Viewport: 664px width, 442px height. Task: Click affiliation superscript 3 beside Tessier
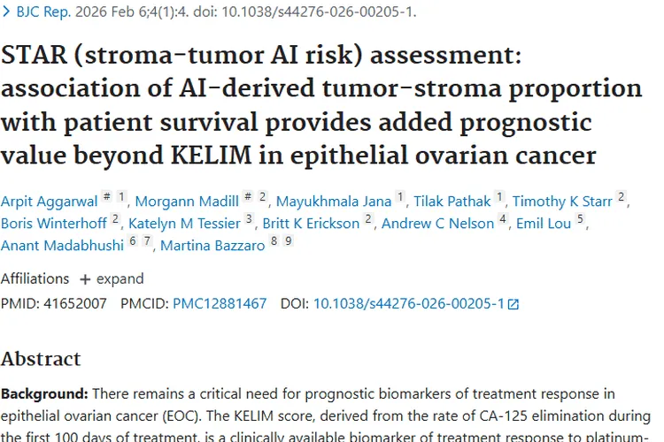click(250, 219)
